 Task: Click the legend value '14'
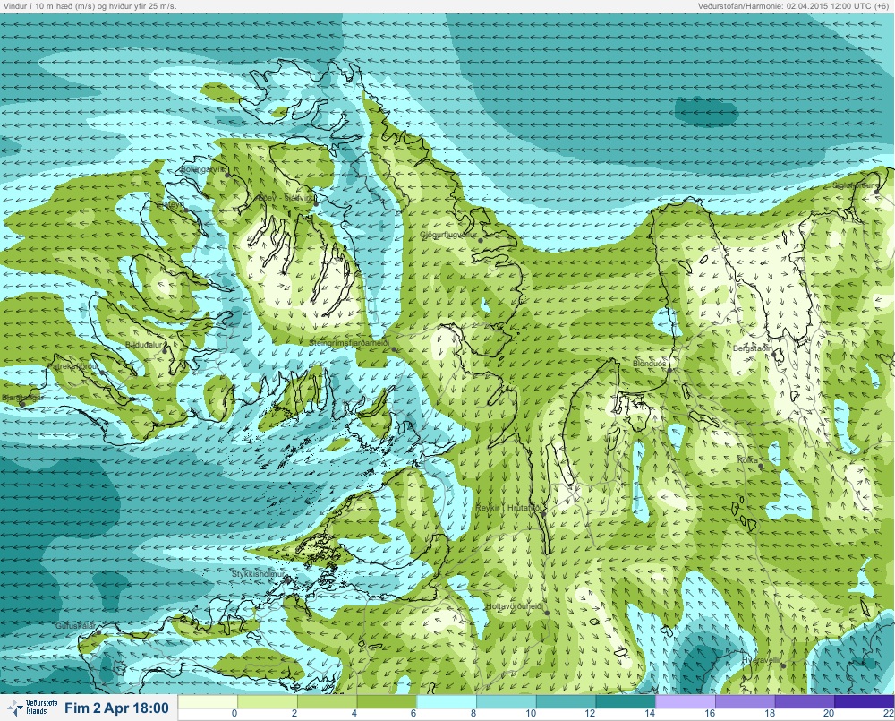[x=650, y=714]
